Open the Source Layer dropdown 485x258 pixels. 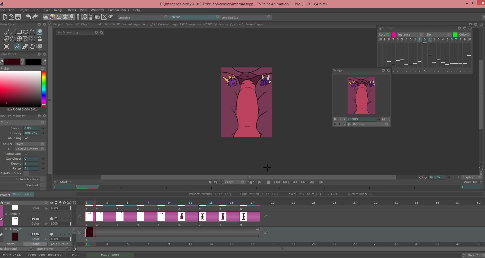point(30,144)
